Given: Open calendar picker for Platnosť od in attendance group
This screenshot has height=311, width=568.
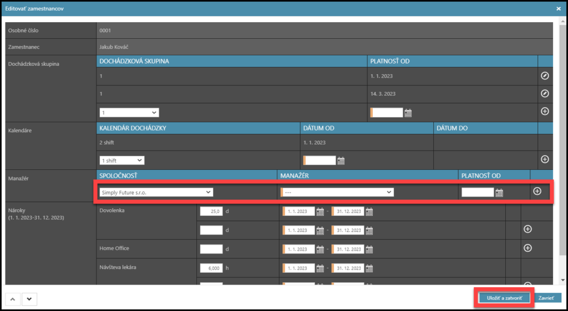Looking at the screenshot, I should 408,113.
